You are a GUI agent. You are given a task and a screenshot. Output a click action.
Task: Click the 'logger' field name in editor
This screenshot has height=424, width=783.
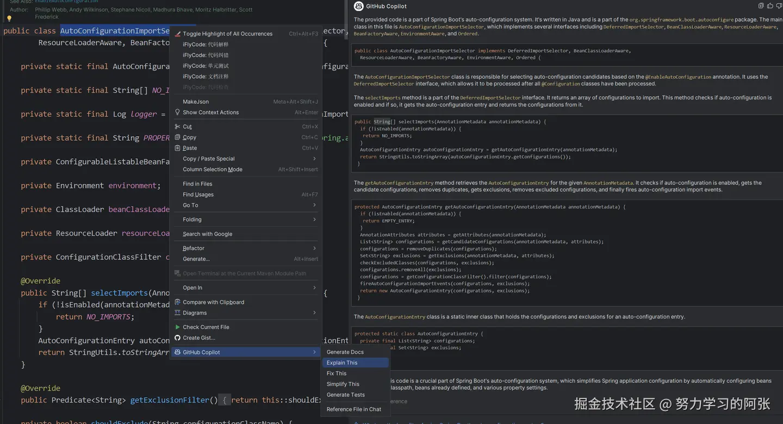click(144, 114)
